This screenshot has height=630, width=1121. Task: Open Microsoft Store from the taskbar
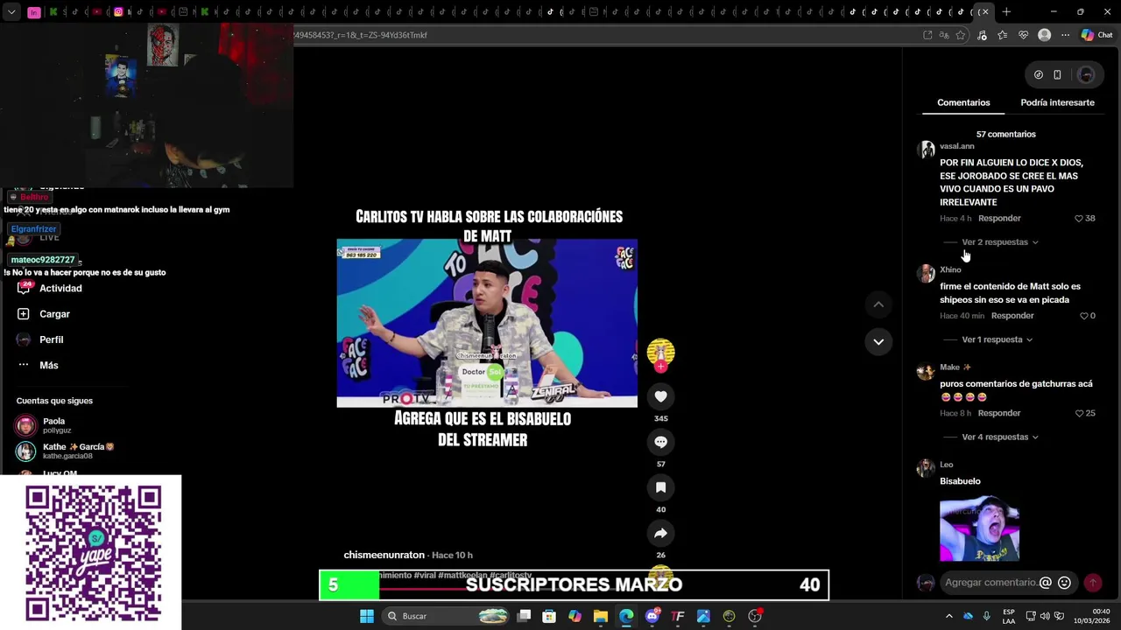click(549, 616)
